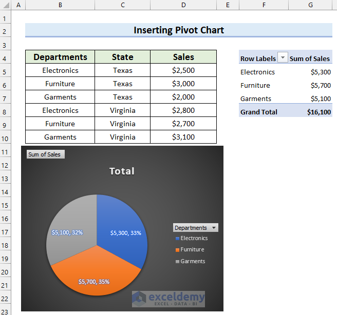Select column G header
Screen dimensions: 337x315
310,5
